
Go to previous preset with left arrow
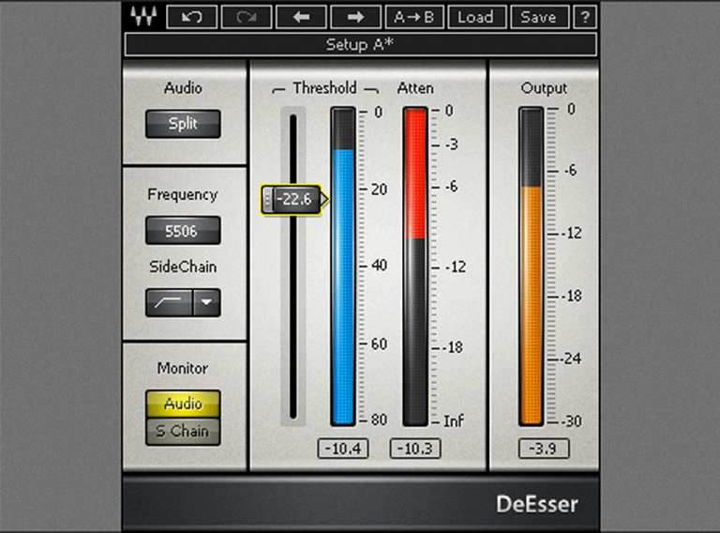coord(303,17)
